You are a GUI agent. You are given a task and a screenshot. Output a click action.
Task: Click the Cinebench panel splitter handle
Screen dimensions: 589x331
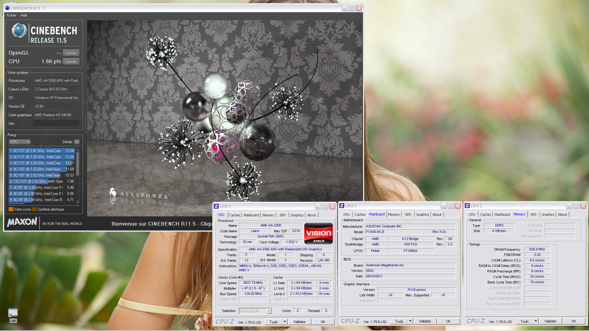pyautogui.click(x=85, y=124)
